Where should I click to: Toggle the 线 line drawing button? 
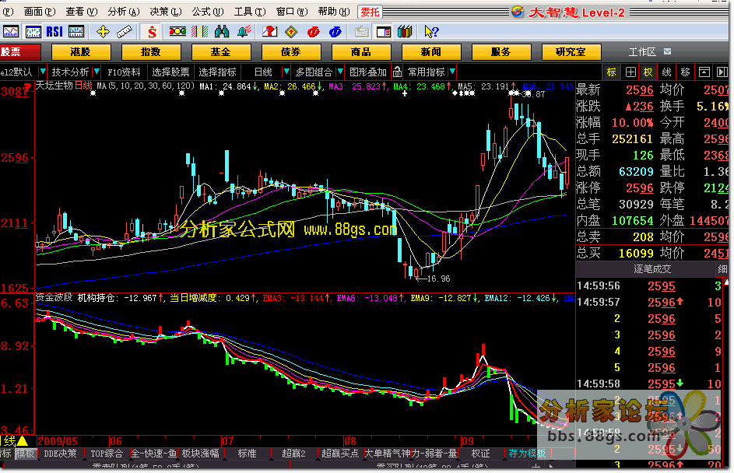point(666,72)
